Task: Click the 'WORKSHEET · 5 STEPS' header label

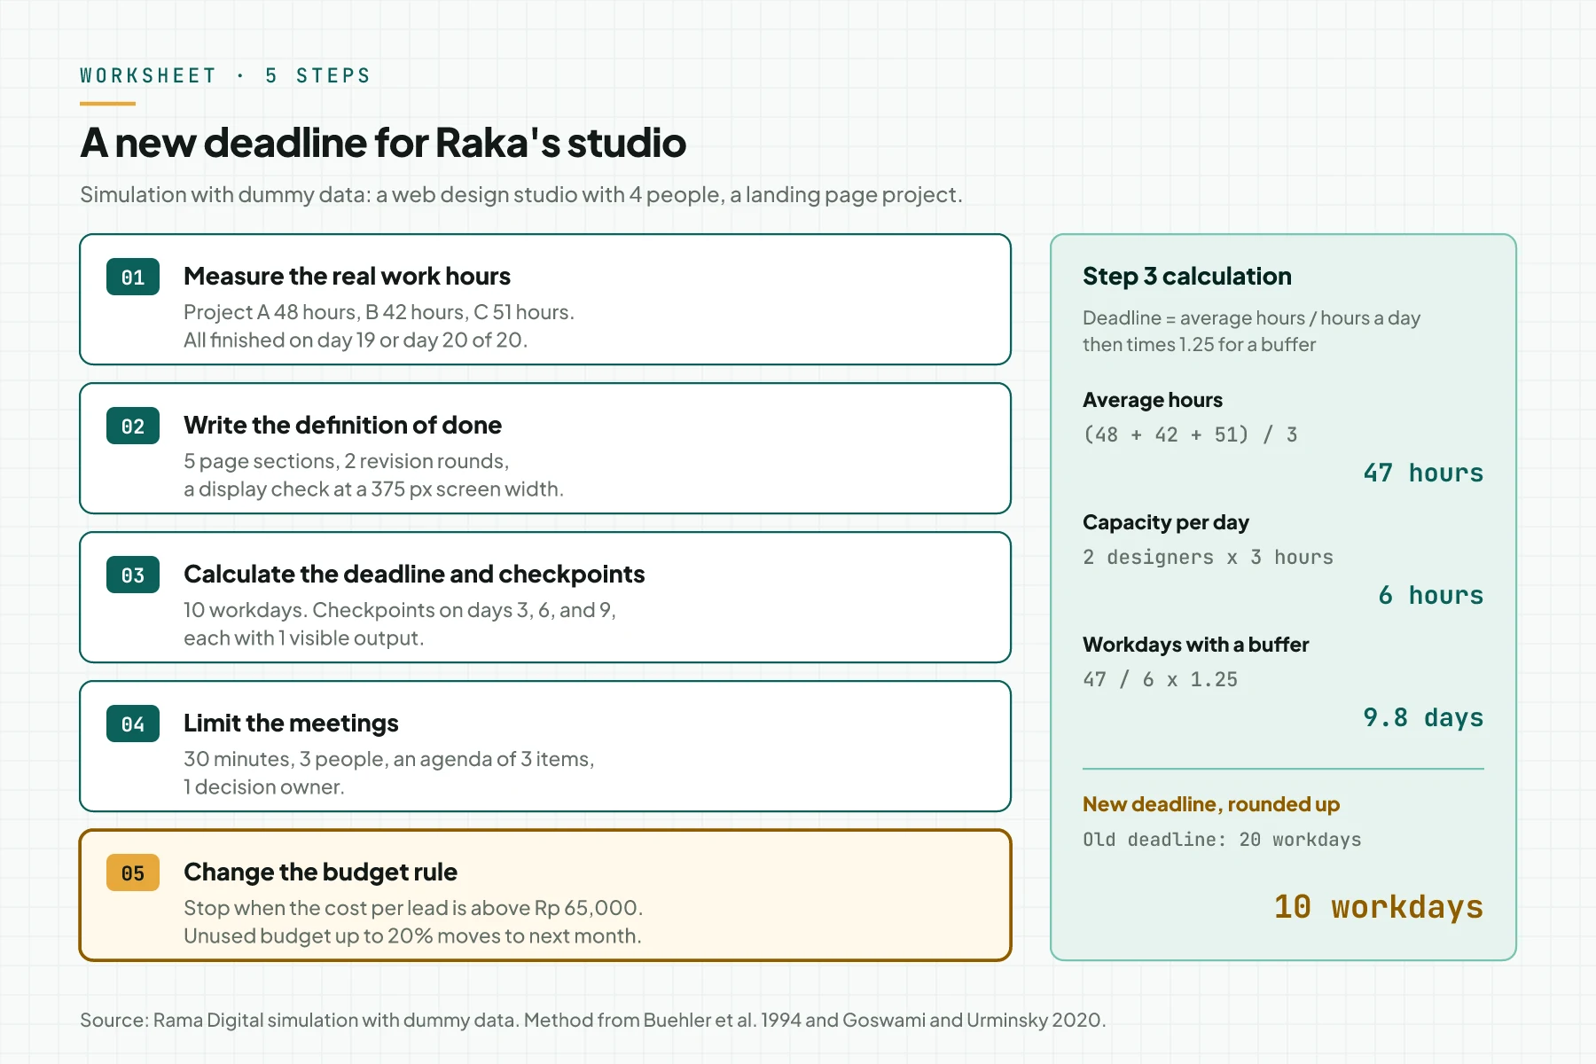Action: 225,76
